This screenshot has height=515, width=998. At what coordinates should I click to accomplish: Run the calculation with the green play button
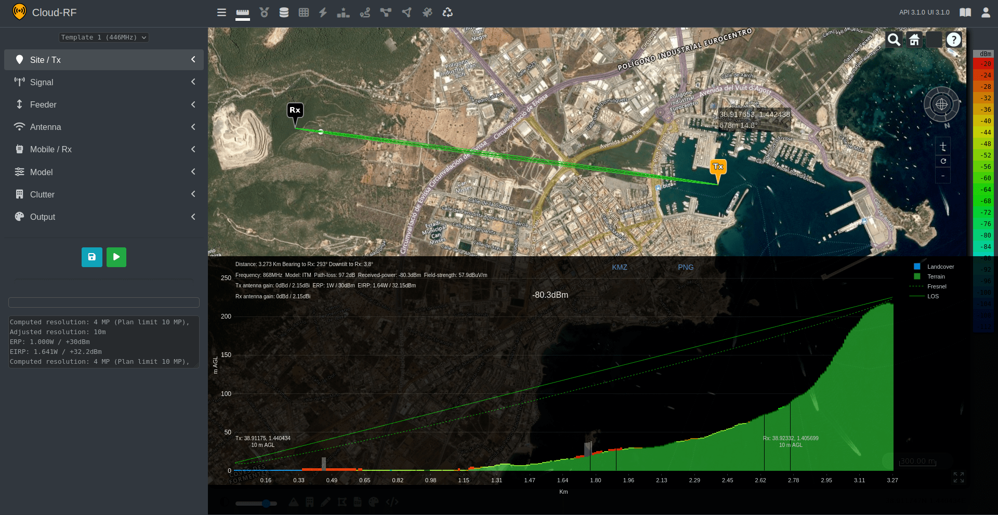click(116, 257)
